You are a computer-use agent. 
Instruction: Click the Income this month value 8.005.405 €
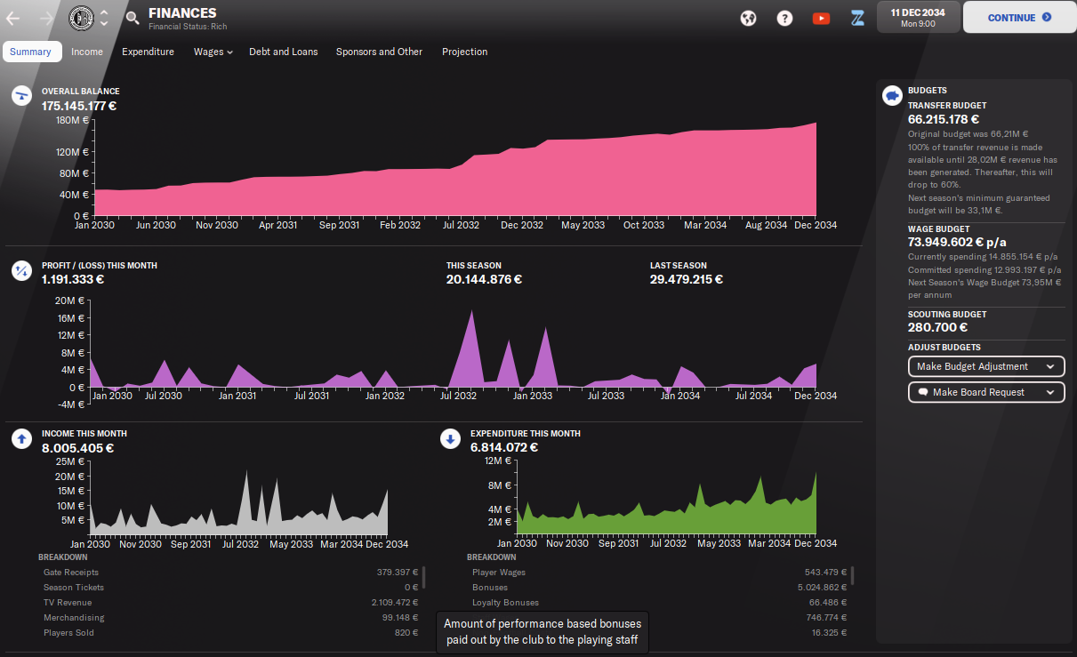(x=77, y=448)
